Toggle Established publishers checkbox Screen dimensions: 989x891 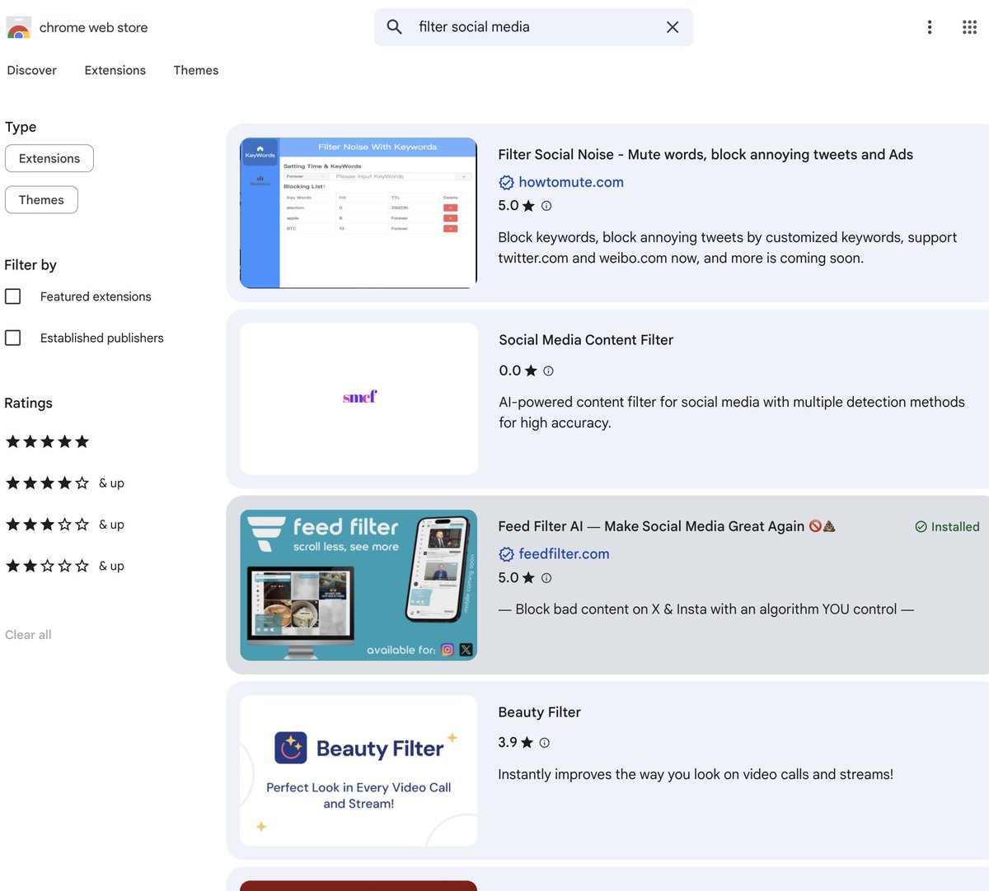[13, 338]
